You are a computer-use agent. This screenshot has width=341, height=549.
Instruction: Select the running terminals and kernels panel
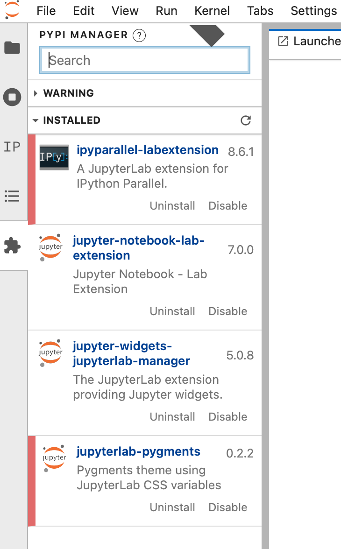[12, 97]
